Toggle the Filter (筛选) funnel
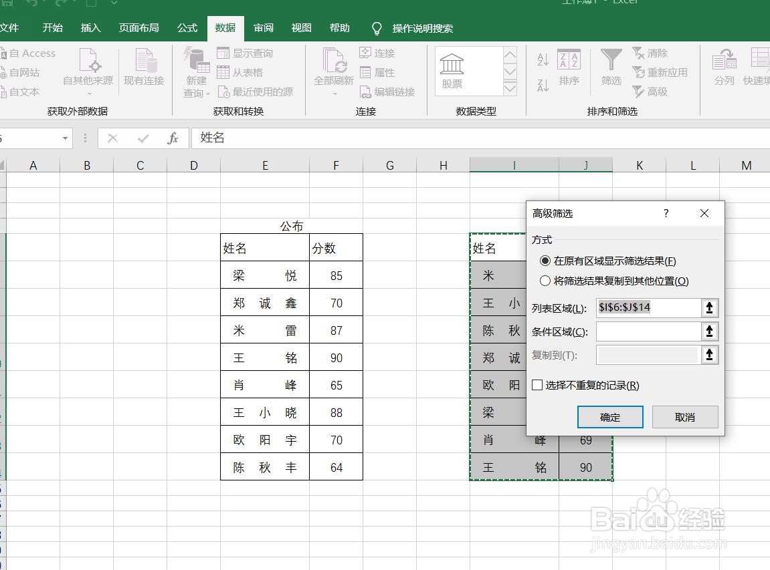Viewport: 770px width, 570px height. click(x=611, y=67)
